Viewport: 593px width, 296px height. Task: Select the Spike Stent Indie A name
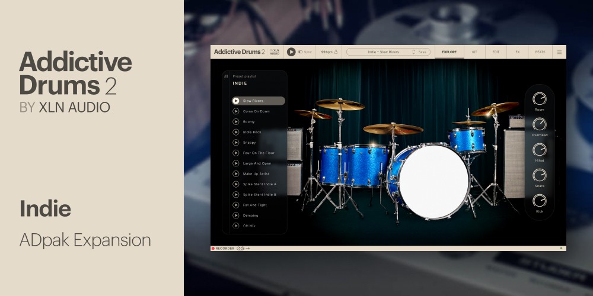point(260,184)
